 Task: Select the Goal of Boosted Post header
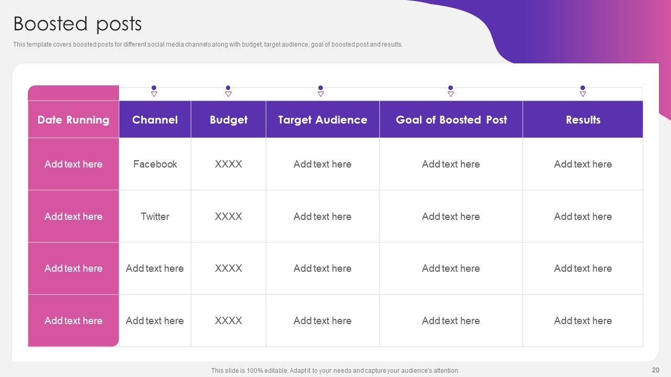[451, 120]
